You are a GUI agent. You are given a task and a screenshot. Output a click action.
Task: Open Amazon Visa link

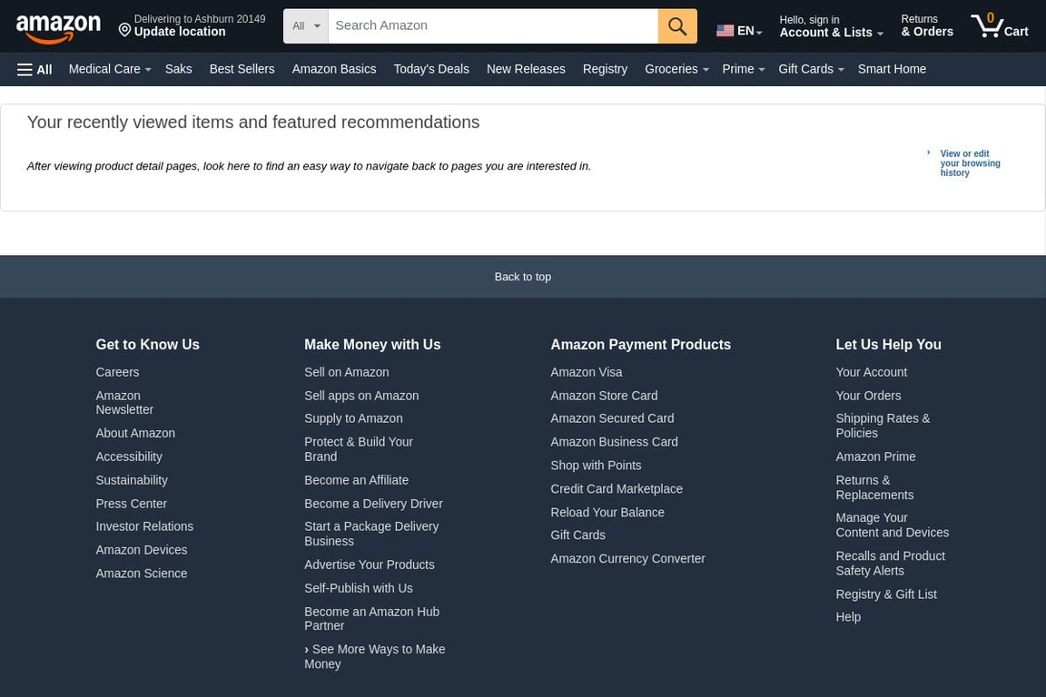[587, 372]
